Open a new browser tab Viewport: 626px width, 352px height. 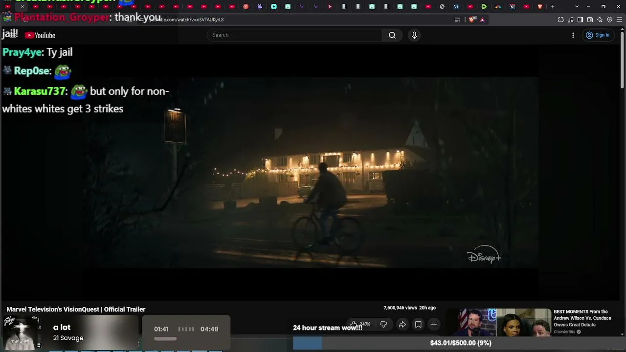[x=553, y=6]
